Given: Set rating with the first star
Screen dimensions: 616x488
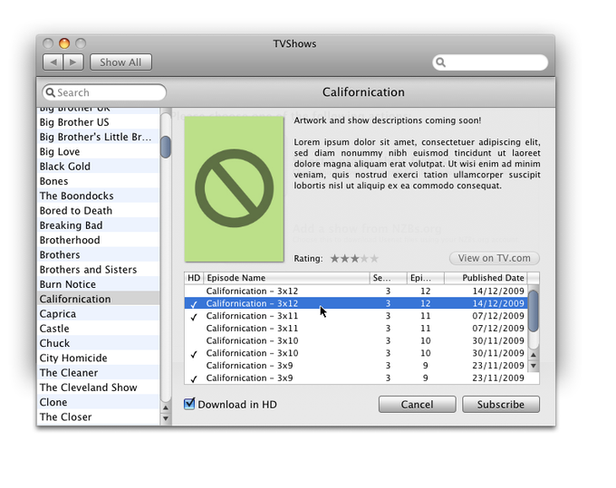Looking at the screenshot, I should click(x=334, y=258).
